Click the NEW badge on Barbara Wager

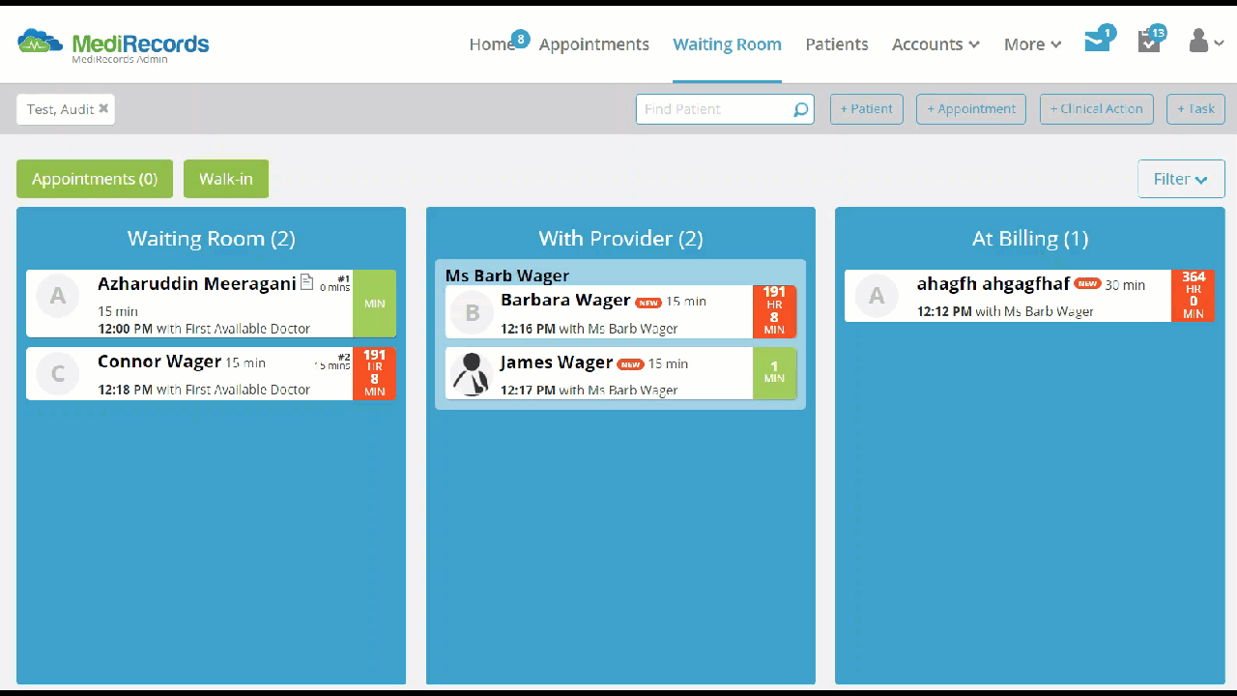point(648,303)
